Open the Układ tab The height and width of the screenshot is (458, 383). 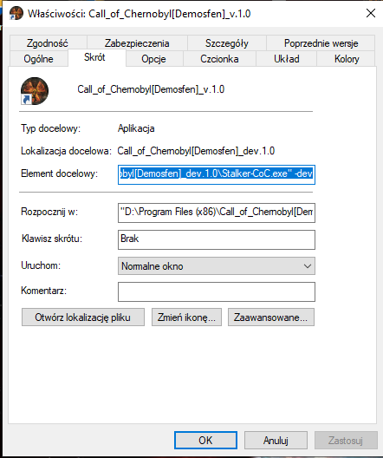tap(287, 59)
